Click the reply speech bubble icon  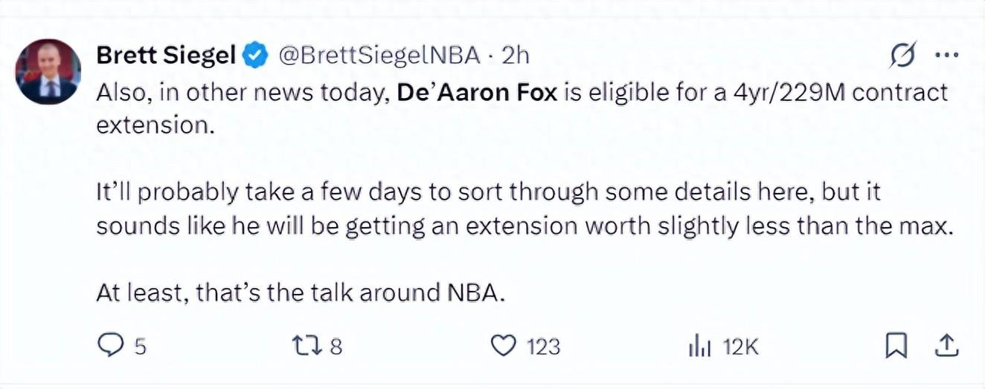(x=111, y=344)
